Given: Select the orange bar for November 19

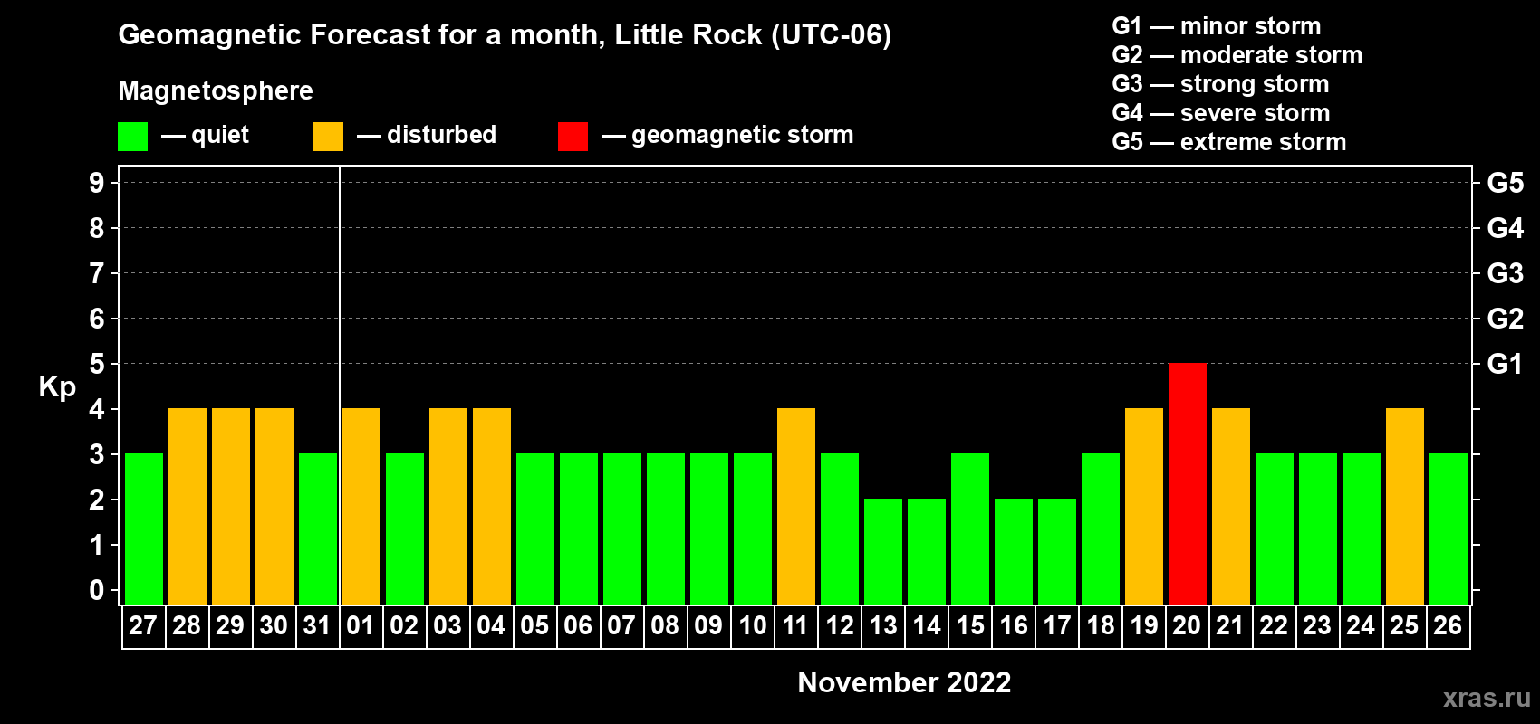Looking at the screenshot, I should [x=1144, y=506].
